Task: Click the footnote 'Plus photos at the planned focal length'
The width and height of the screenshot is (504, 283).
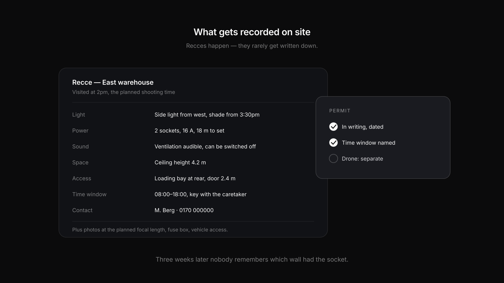Action: pyautogui.click(x=119, y=230)
